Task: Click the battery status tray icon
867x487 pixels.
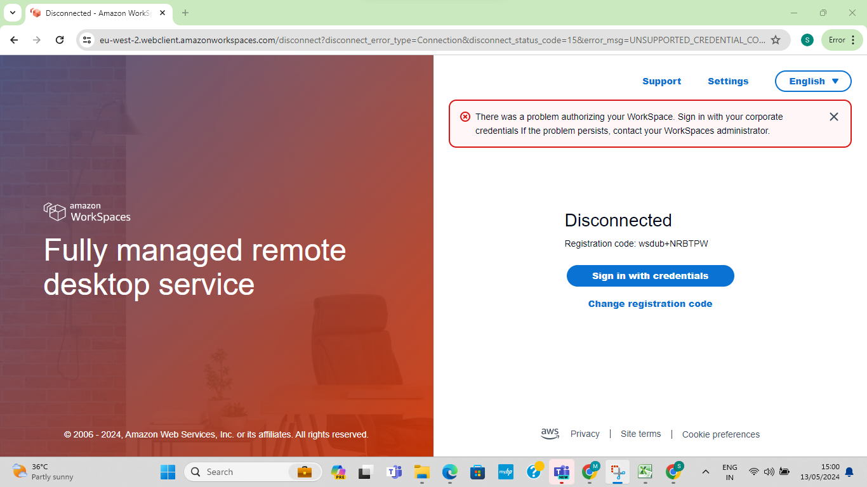Action: 784,472
